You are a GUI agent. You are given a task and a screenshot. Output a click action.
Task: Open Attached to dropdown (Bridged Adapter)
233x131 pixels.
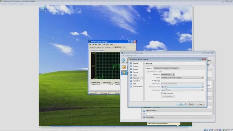(168, 75)
